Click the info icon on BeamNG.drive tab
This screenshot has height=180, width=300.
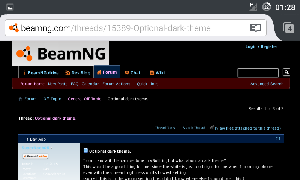[24, 72]
